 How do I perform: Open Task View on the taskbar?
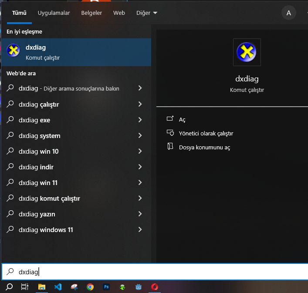[x=25, y=287]
